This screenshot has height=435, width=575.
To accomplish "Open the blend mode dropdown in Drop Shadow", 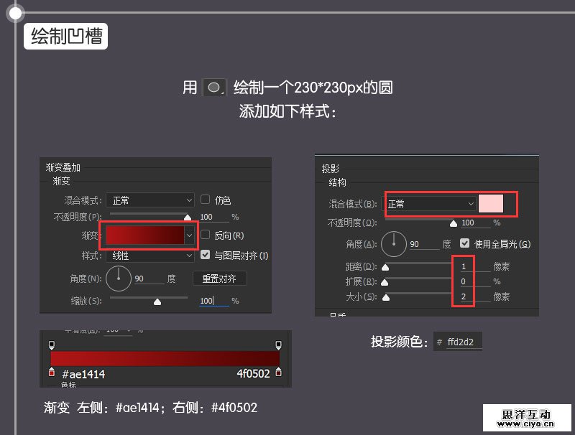I will point(430,204).
